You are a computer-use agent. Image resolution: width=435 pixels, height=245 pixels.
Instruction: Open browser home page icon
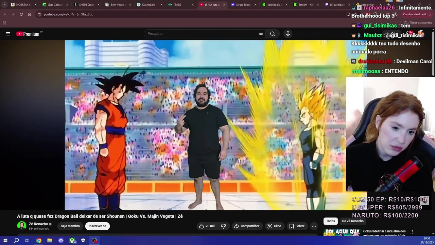click(x=29, y=14)
